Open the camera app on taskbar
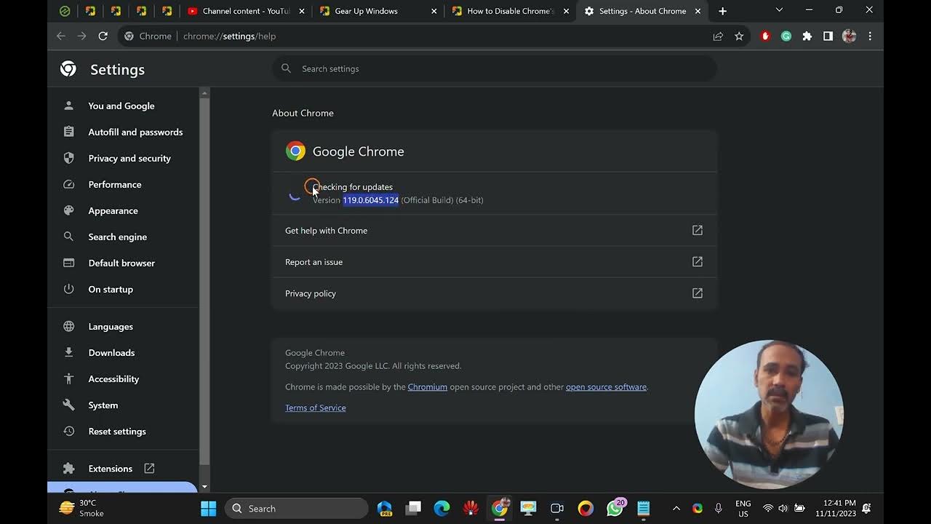This screenshot has height=524, width=931. [557, 508]
